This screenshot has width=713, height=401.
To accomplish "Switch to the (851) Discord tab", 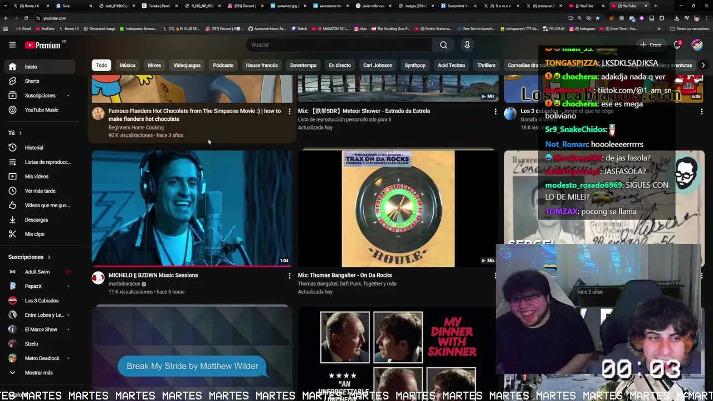I will tap(246, 6).
